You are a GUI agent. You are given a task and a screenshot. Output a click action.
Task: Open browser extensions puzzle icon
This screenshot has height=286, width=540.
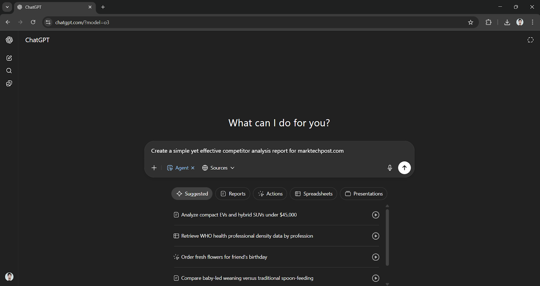pyautogui.click(x=488, y=22)
